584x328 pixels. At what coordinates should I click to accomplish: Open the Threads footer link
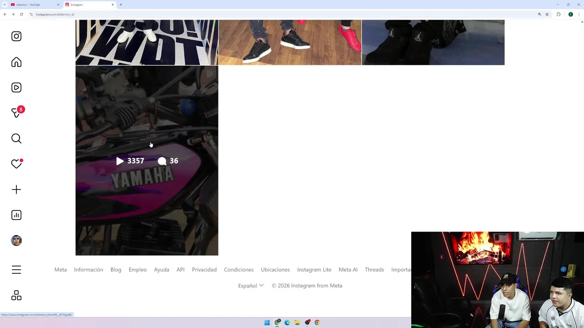pos(375,270)
